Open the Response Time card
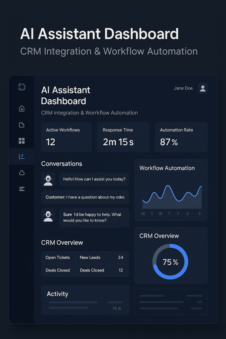The image size is (226, 339). coord(123,137)
